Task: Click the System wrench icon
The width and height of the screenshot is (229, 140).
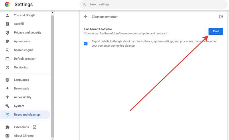Action: (x=7, y=106)
